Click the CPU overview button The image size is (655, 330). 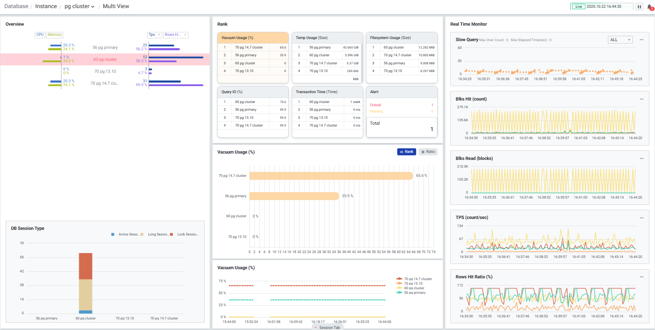click(x=40, y=35)
